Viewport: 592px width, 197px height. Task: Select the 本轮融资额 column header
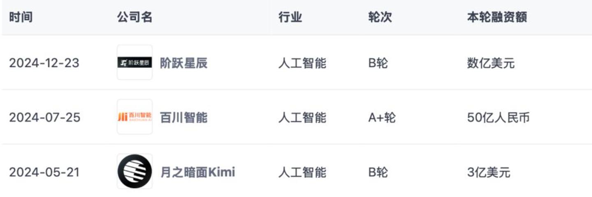497,17
